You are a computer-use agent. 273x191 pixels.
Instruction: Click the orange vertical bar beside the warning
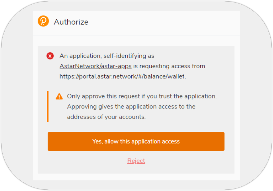pos(48,107)
